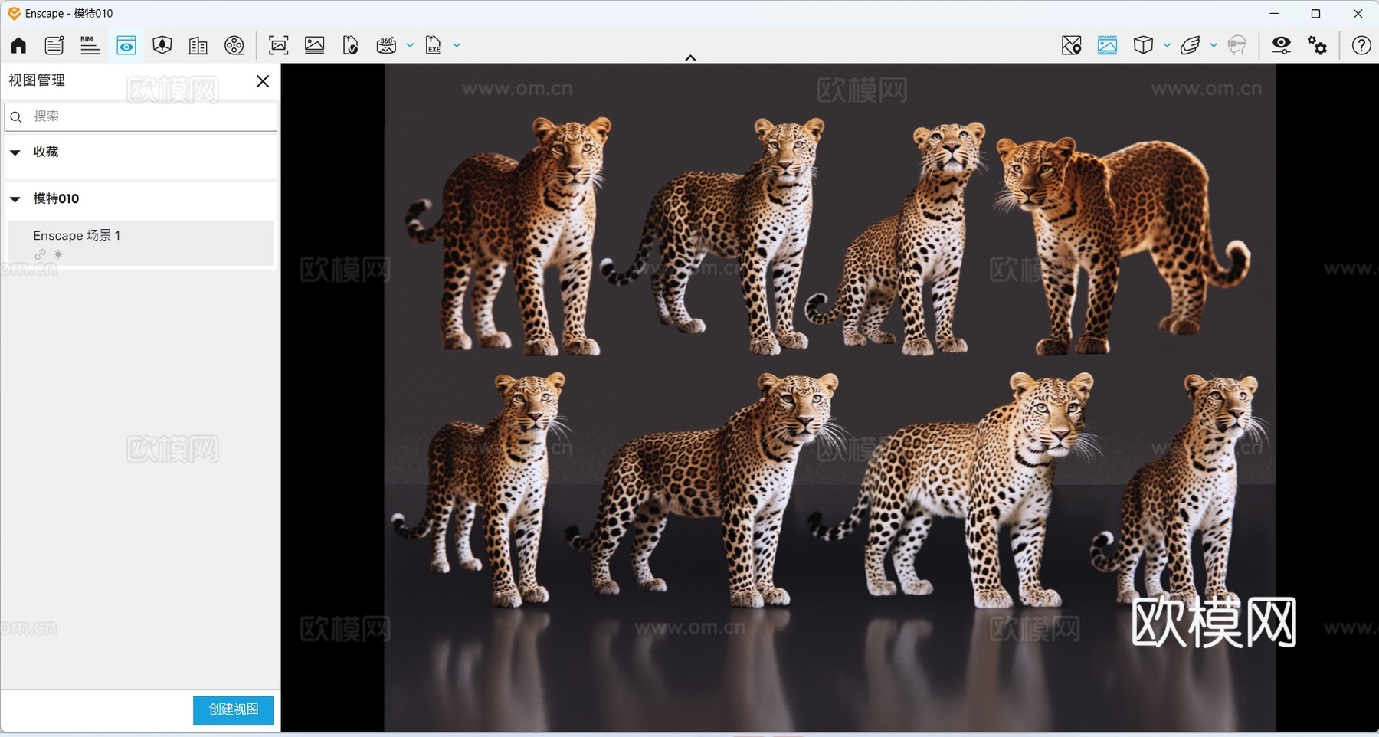
Task: Open the general settings gears icon
Action: pos(1318,46)
